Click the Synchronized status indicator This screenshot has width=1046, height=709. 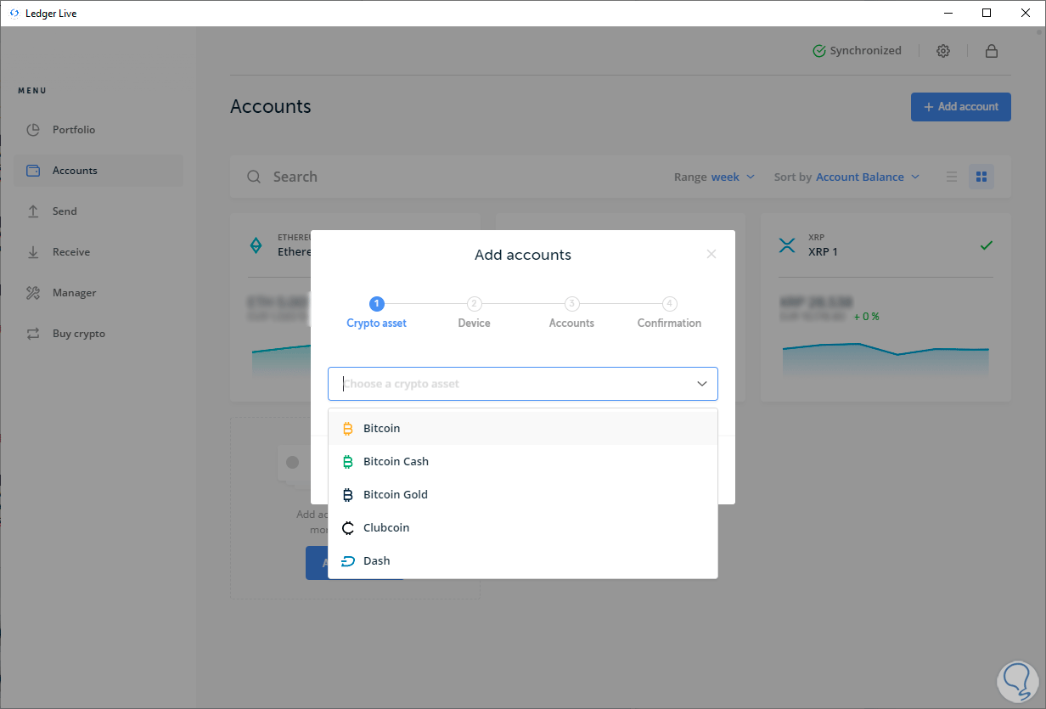pos(857,51)
